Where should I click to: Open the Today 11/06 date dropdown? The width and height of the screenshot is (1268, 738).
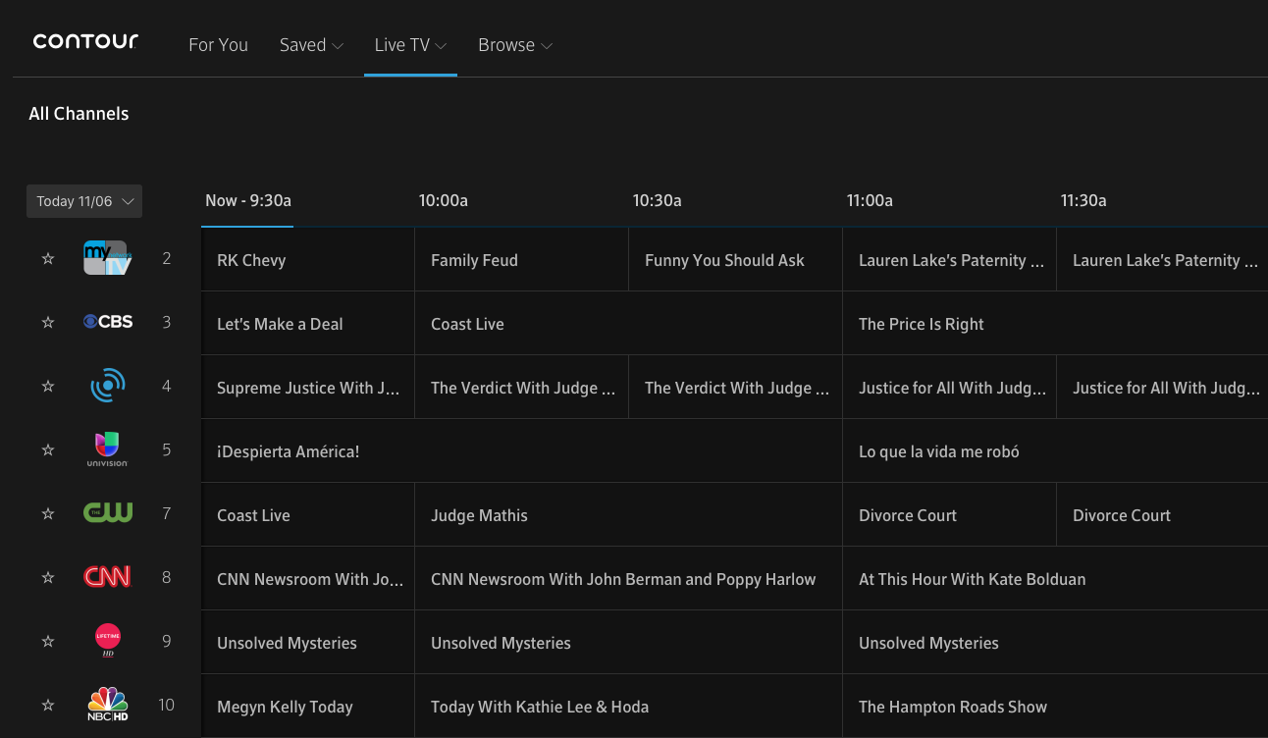tap(84, 201)
